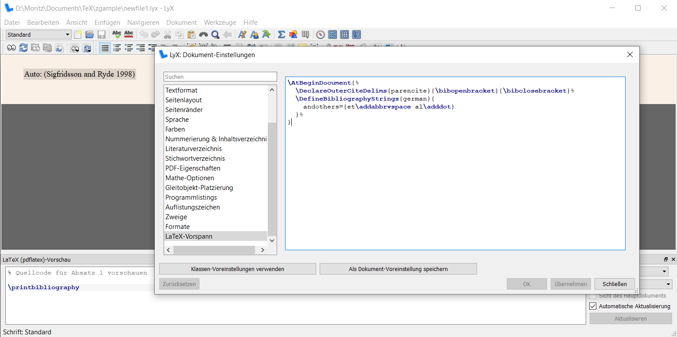Undock the LaTeX preview panel

pos(666,260)
